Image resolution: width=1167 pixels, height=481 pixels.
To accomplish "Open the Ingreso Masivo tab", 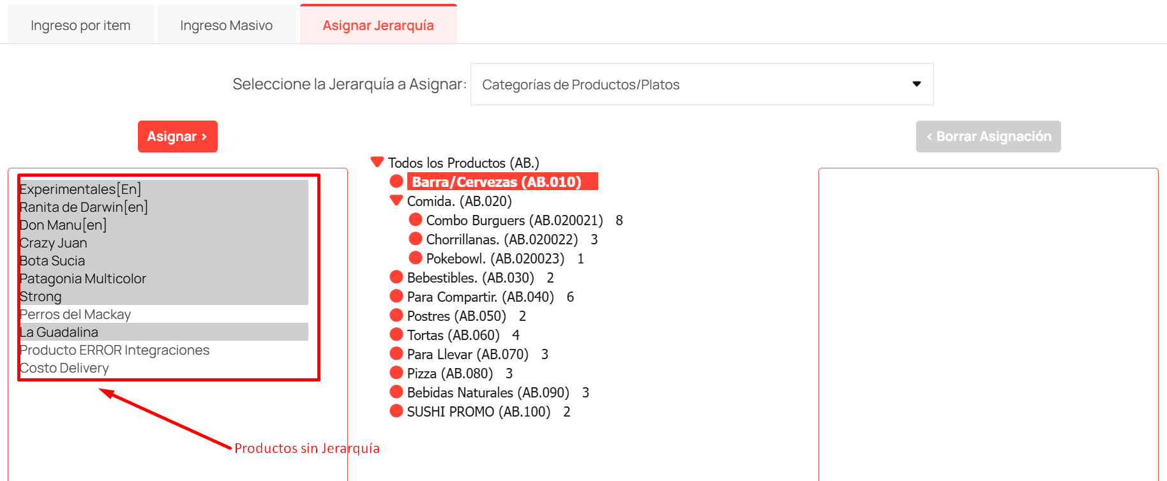I will click(x=226, y=26).
